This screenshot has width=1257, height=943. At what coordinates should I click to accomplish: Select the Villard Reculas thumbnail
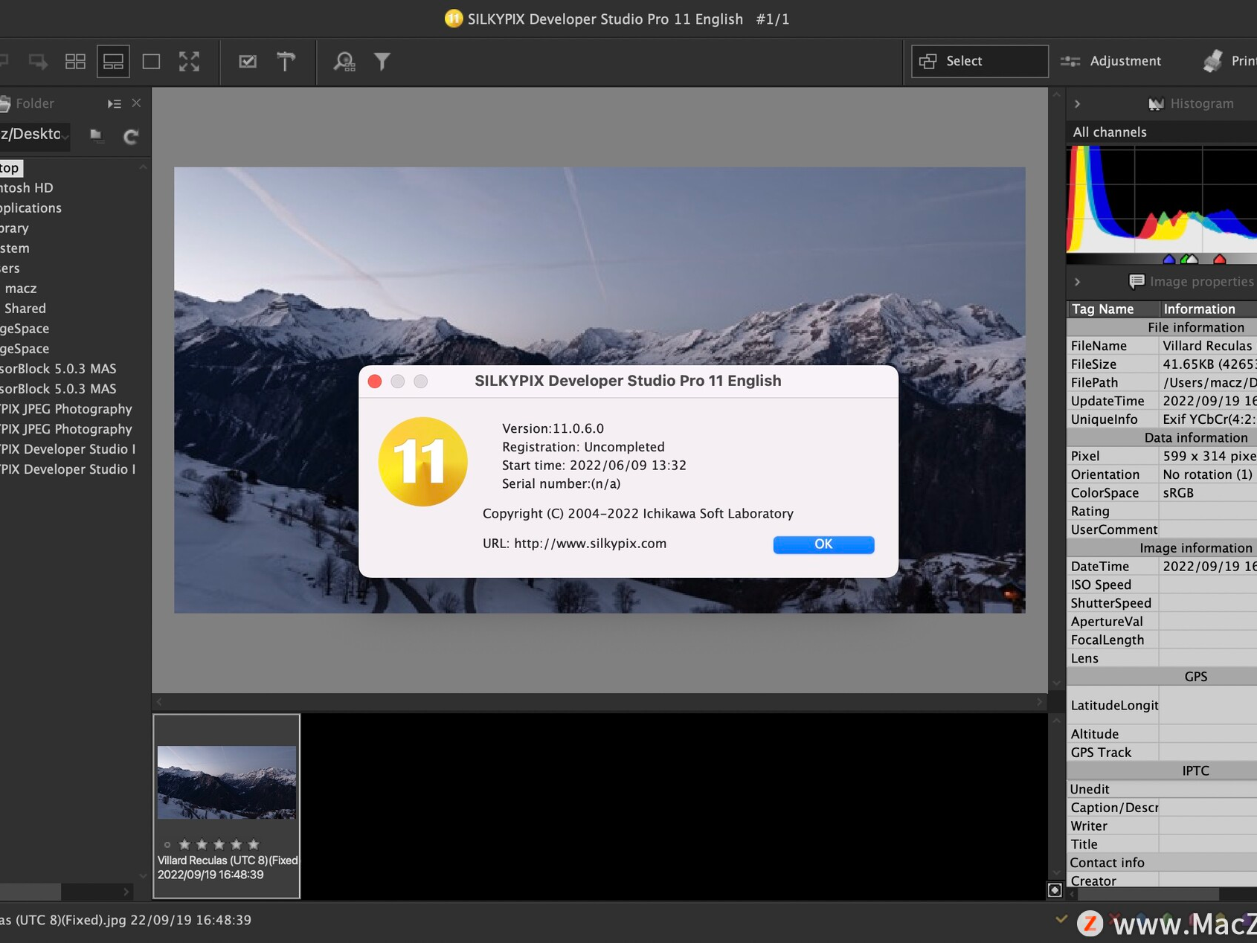point(226,782)
